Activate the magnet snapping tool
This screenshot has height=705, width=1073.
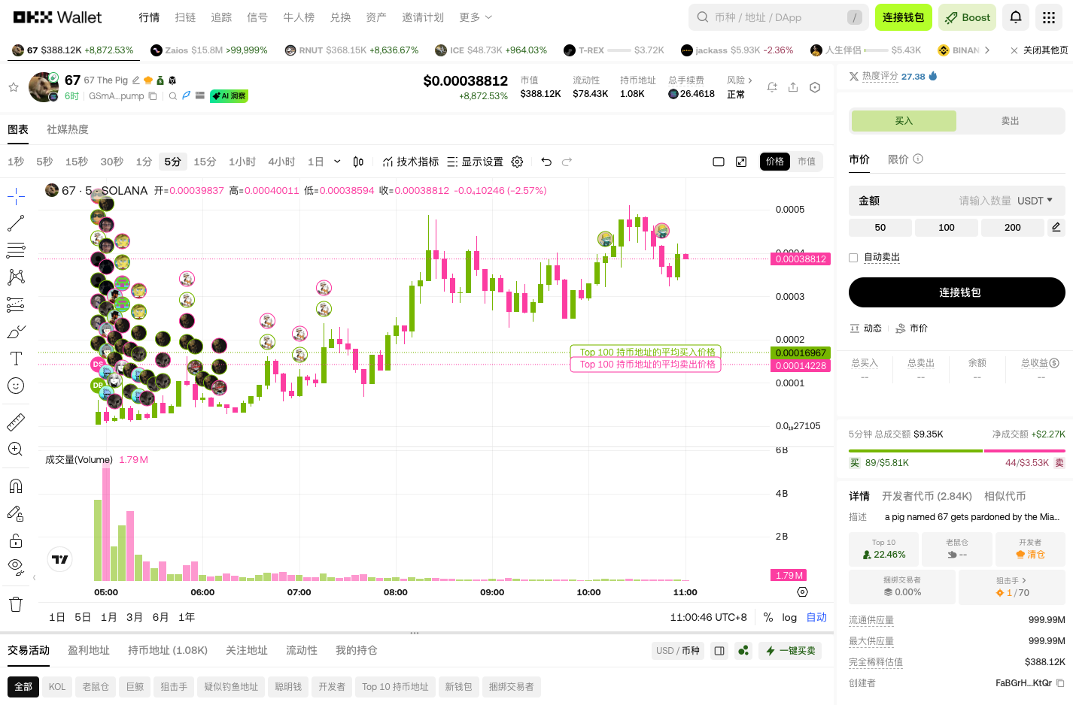tap(16, 486)
